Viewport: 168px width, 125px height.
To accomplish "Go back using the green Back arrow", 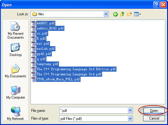I will [115, 14].
